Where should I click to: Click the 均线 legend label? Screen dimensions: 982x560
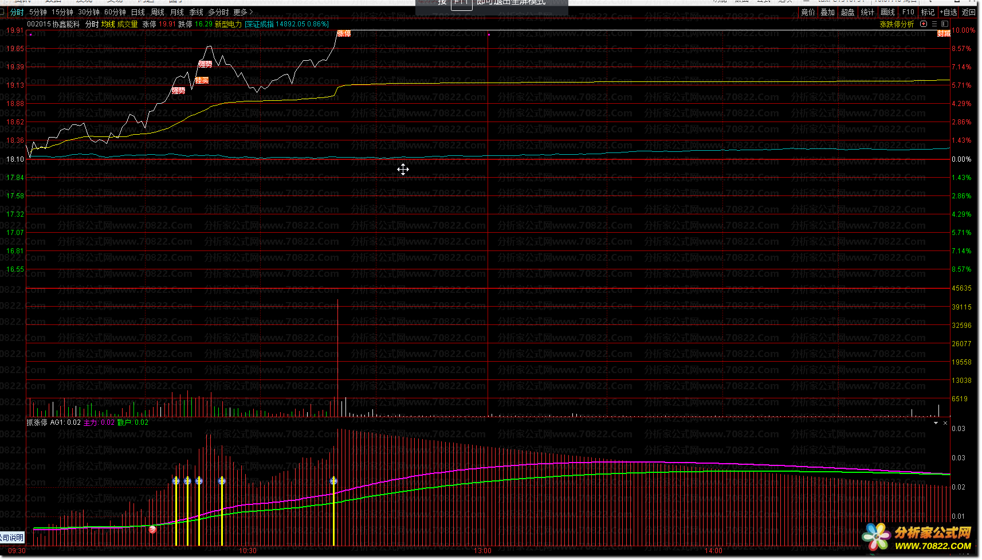[108, 24]
